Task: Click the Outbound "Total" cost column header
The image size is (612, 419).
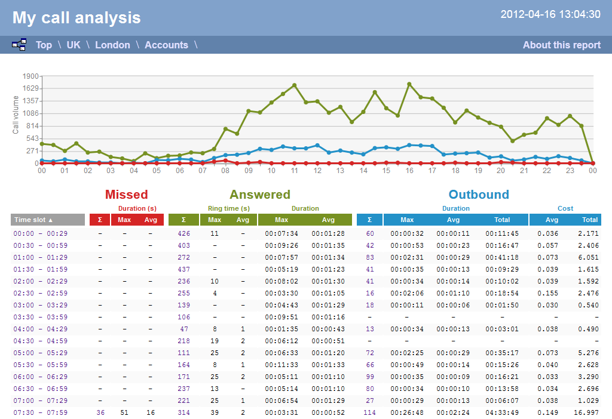Action: pos(589,220)
